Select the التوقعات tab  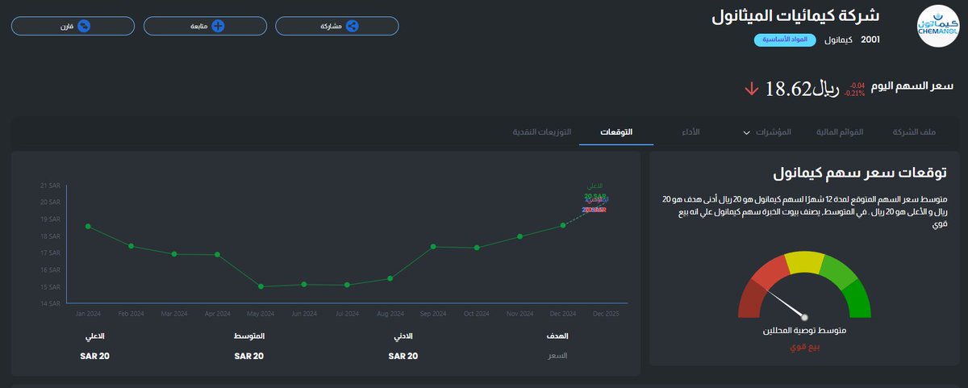point(616,131)
